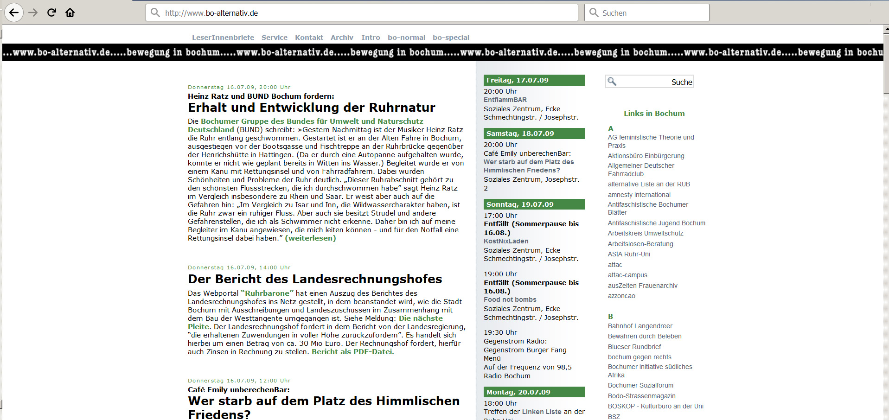889x420 pixels.
Task: Click the magnifier icon in the address bar
Action: point(155,13)
